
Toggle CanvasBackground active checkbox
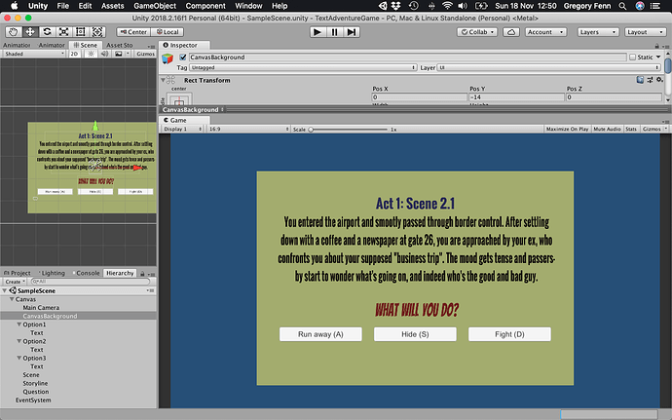tap(183, 57)
